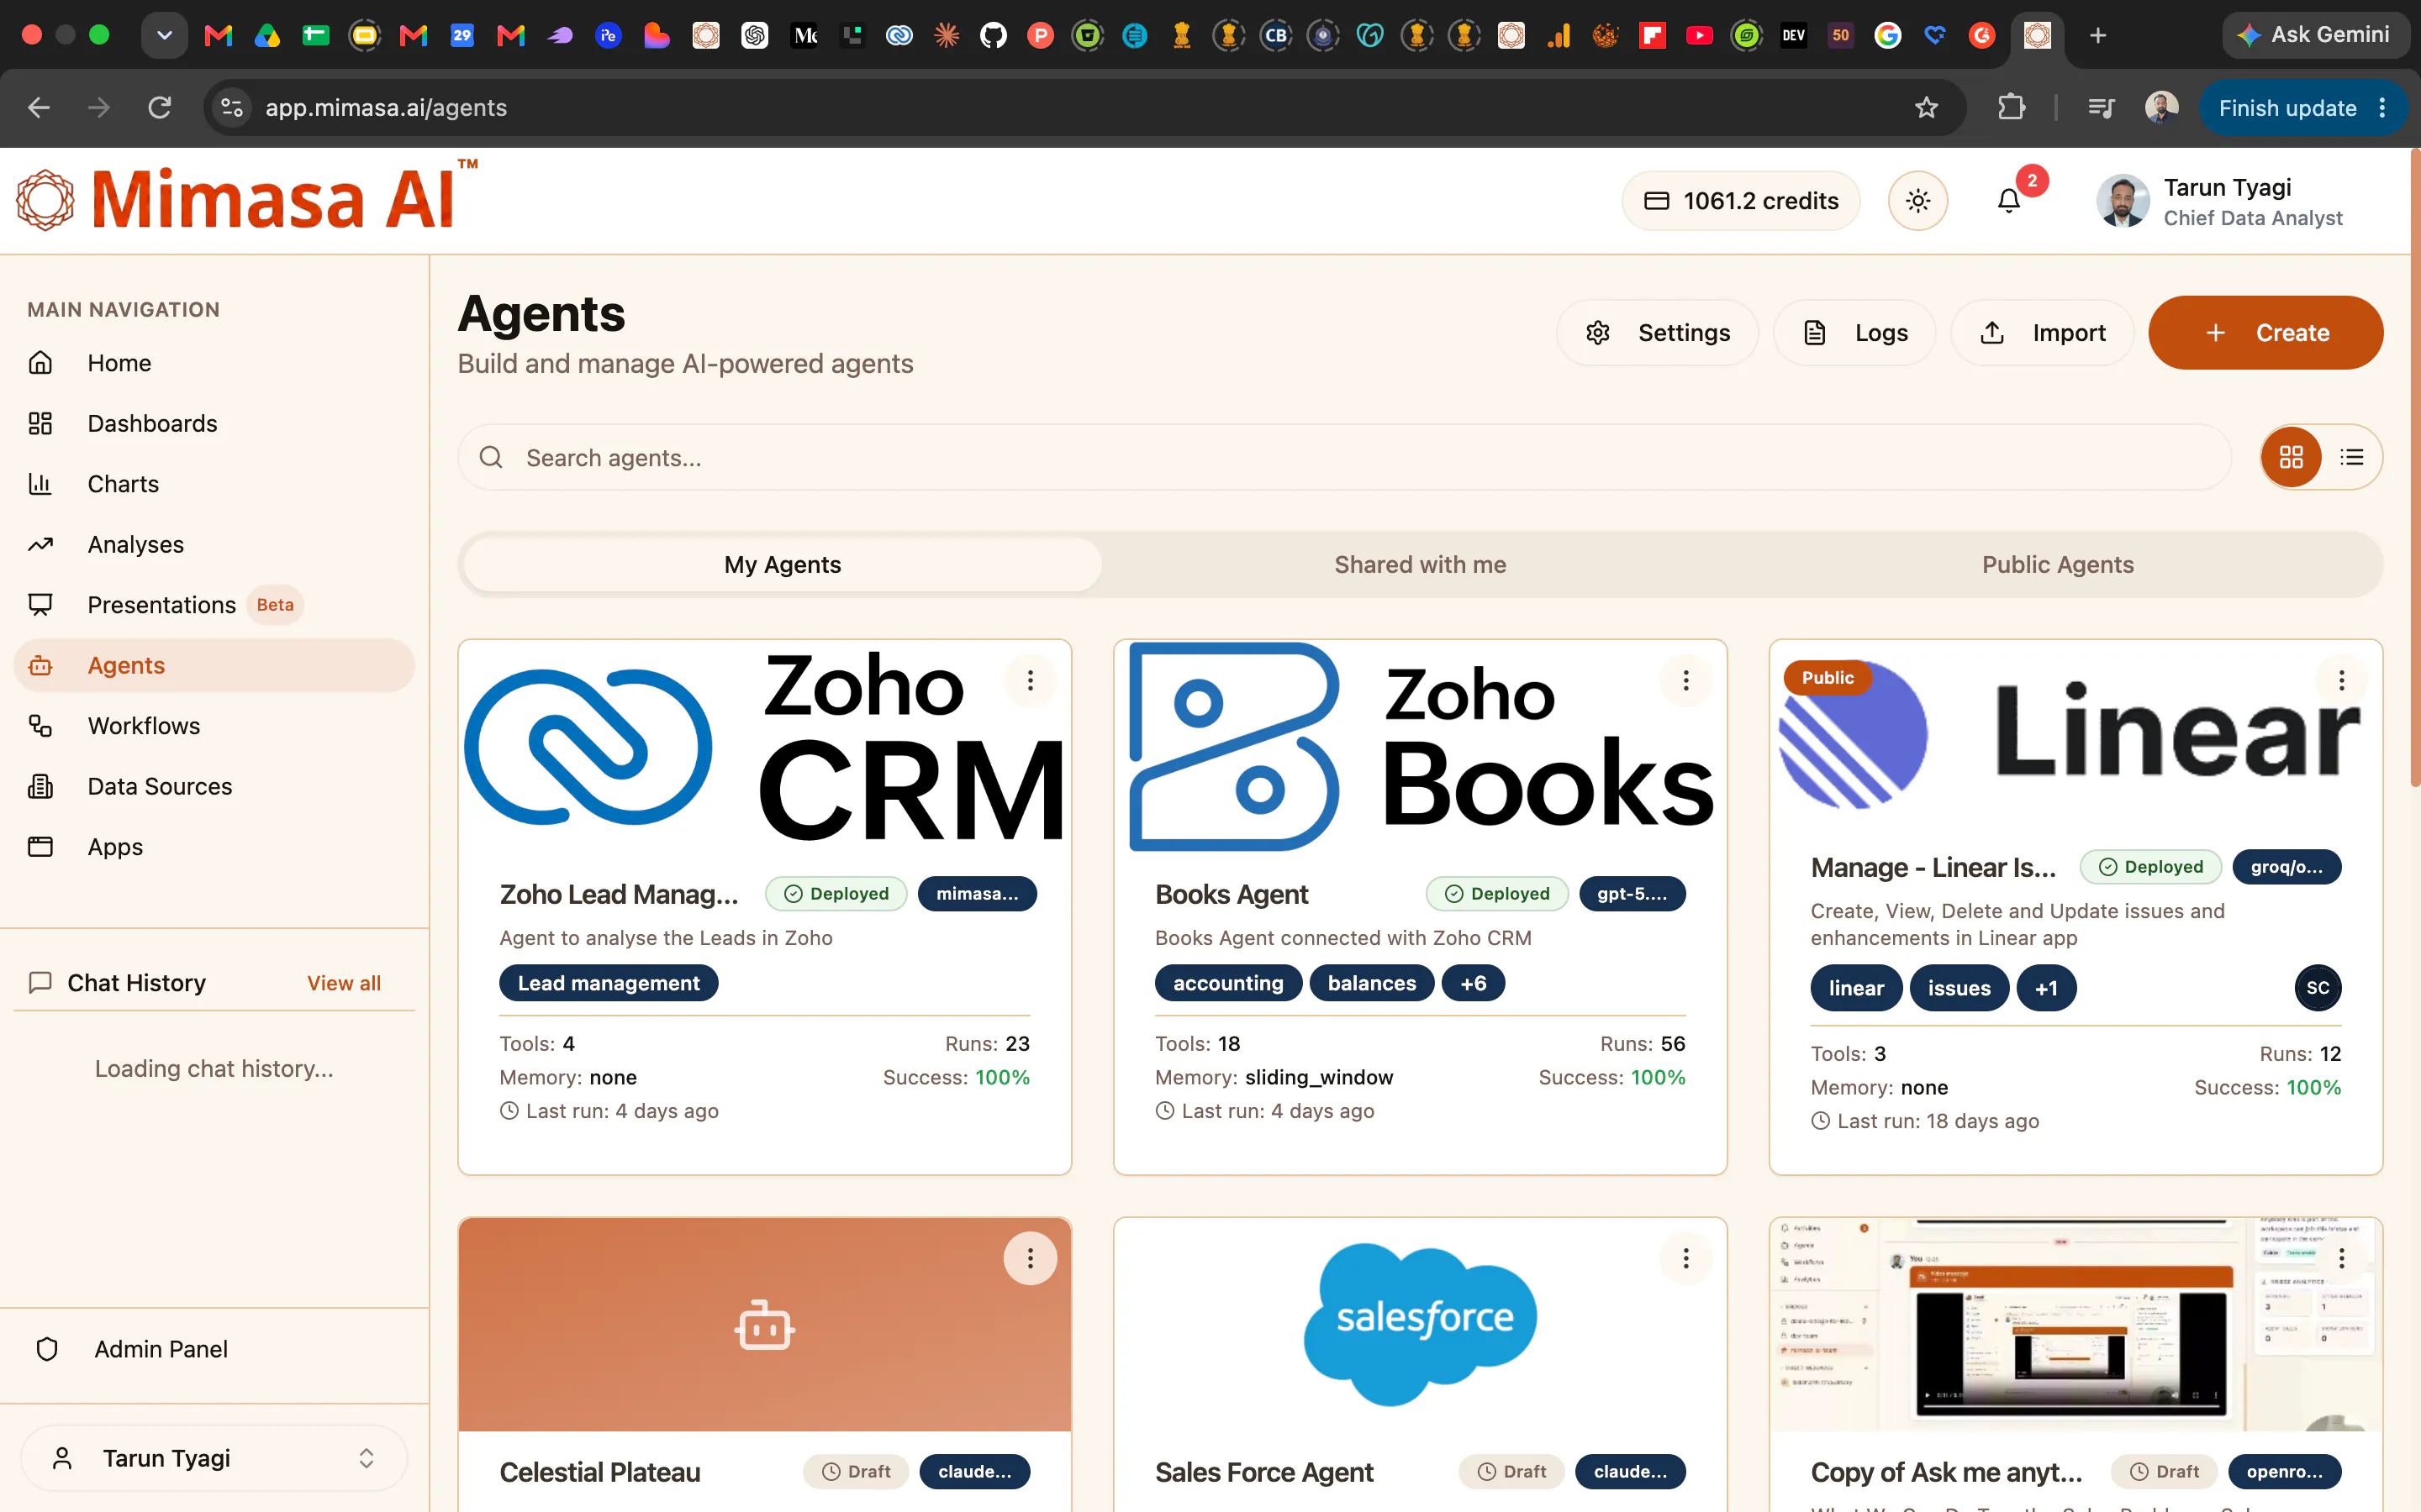Open the Google Drive browser tab
The height and width of the screenshot is (1512, 2421).
(x=267, y=36)
